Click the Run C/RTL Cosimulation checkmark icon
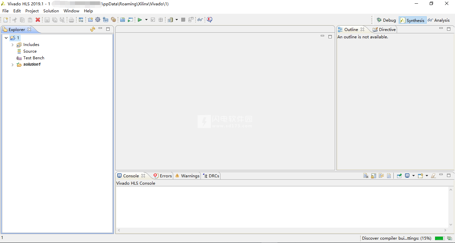Image resolution: width=455 pixels, height=243 pixels. pyautogui.click(x=153, y=20)
